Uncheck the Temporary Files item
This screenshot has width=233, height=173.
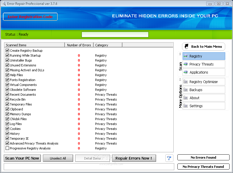click(7, 104)
